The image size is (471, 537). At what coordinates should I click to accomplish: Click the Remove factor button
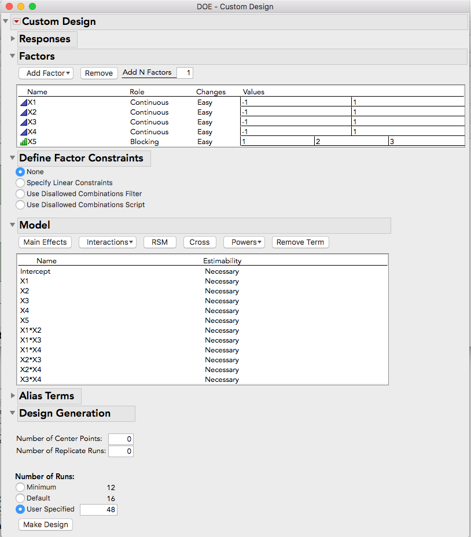(99, 73)
